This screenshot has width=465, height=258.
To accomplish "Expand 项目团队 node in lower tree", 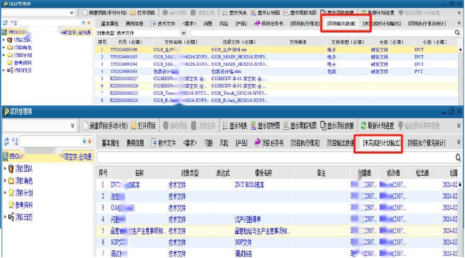I will tap(5, 169).
